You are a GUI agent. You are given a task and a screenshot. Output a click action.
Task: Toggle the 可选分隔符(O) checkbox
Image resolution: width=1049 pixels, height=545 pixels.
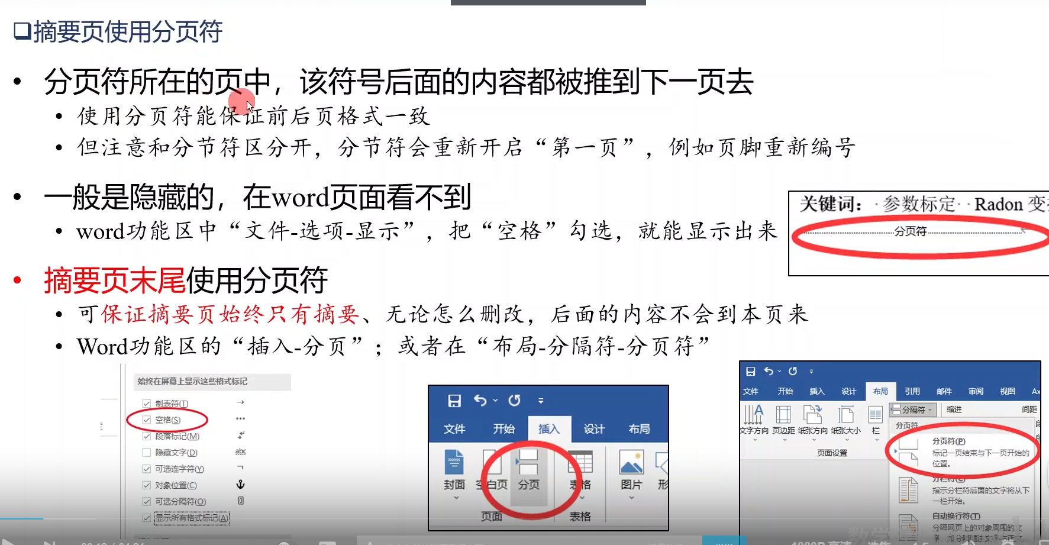click(x=147, y=501)
